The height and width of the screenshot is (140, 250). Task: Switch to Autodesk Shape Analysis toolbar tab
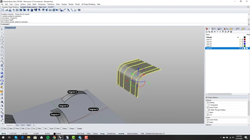pyautogui.click(x=29, y=7)
